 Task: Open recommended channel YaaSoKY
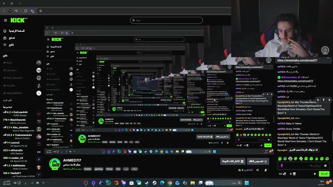click(22, 175)
